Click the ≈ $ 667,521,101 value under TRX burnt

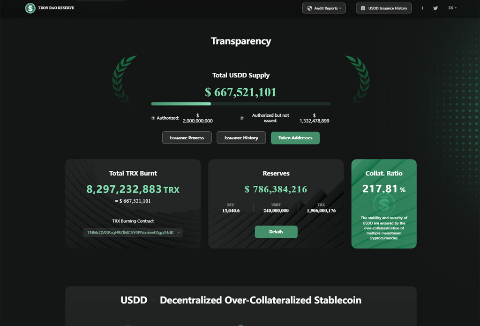click(x=133, y=201)
